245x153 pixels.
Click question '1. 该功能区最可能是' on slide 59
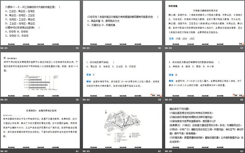point(100,62)
